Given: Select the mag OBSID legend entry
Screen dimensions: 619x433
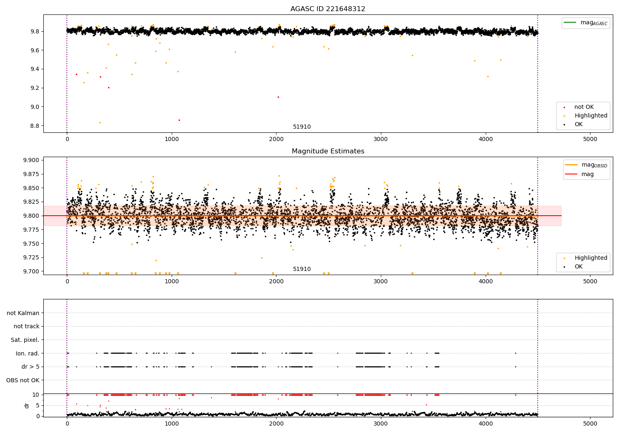Looking at the screenshot, I should click(x=586, y=165).
